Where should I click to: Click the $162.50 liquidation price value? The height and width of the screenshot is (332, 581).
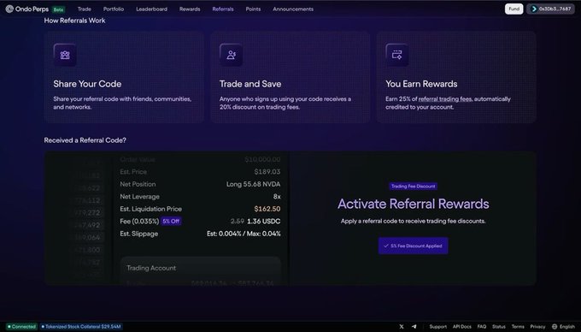(x=267, y=209)
